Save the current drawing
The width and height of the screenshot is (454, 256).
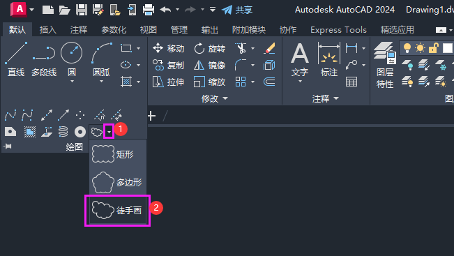pyautogui.click(x=82, y=10)
